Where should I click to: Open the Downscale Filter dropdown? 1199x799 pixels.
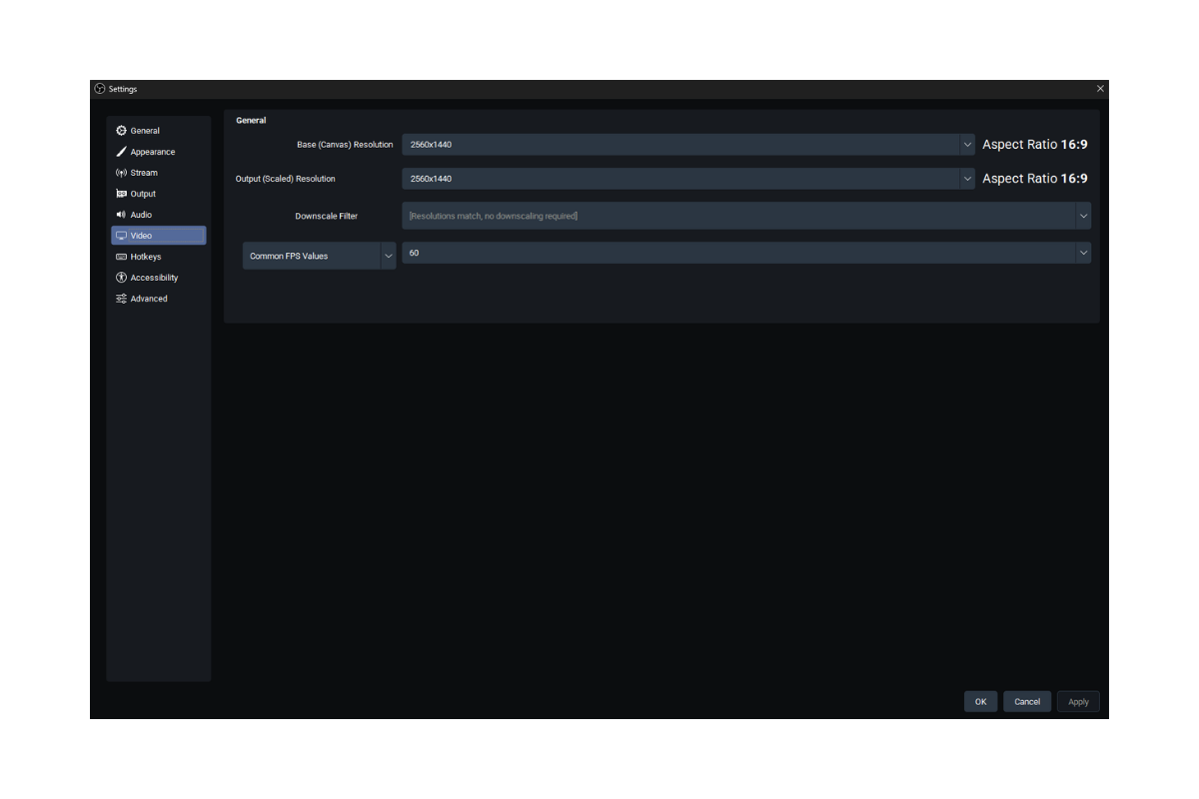(746, 216)
